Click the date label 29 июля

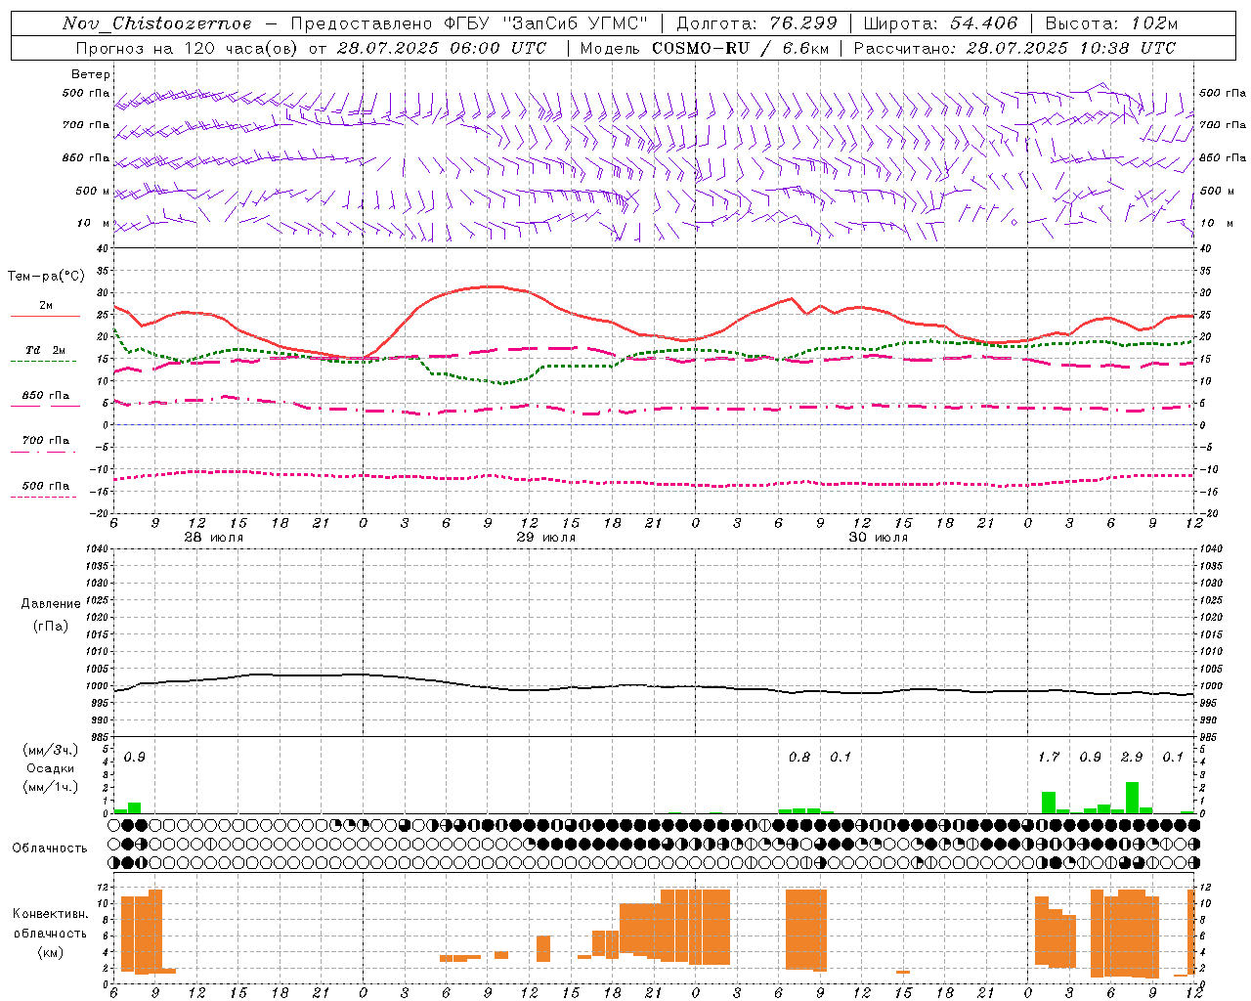tap(545, 538)
